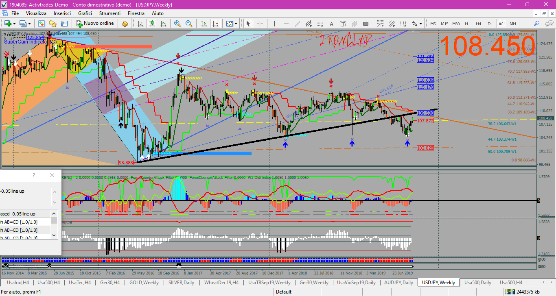Screen dimensions: 556x296
Task: Zoom out on the chart
Action: tap(189, 24)
